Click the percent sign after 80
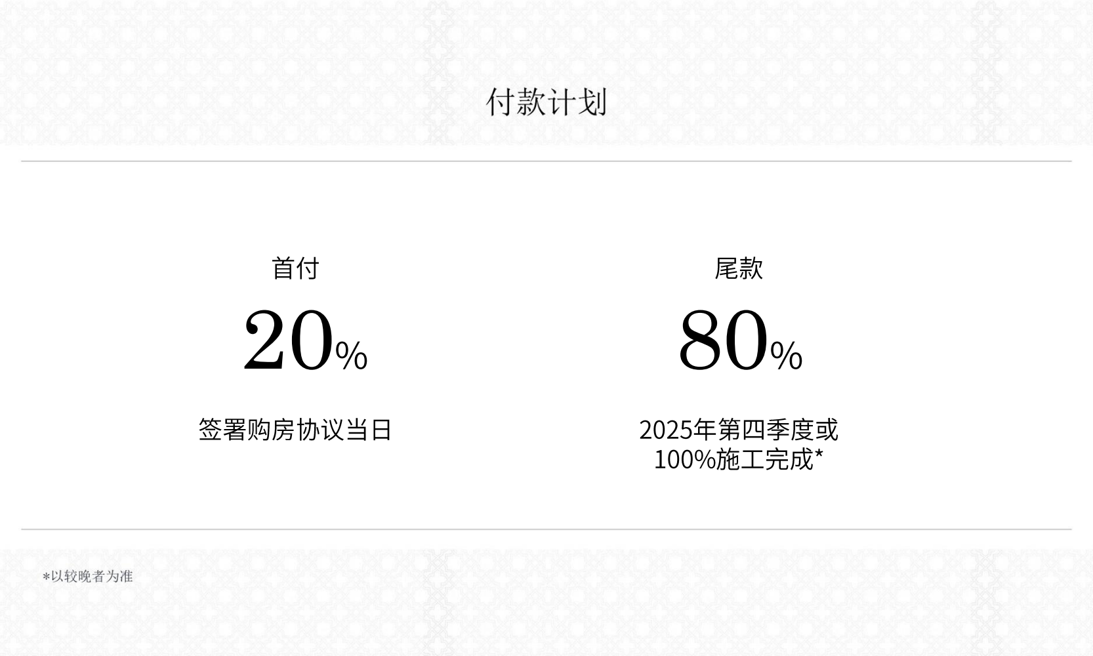The height and width of the screenshot is (656, 1093). click(x=787, y=356)
